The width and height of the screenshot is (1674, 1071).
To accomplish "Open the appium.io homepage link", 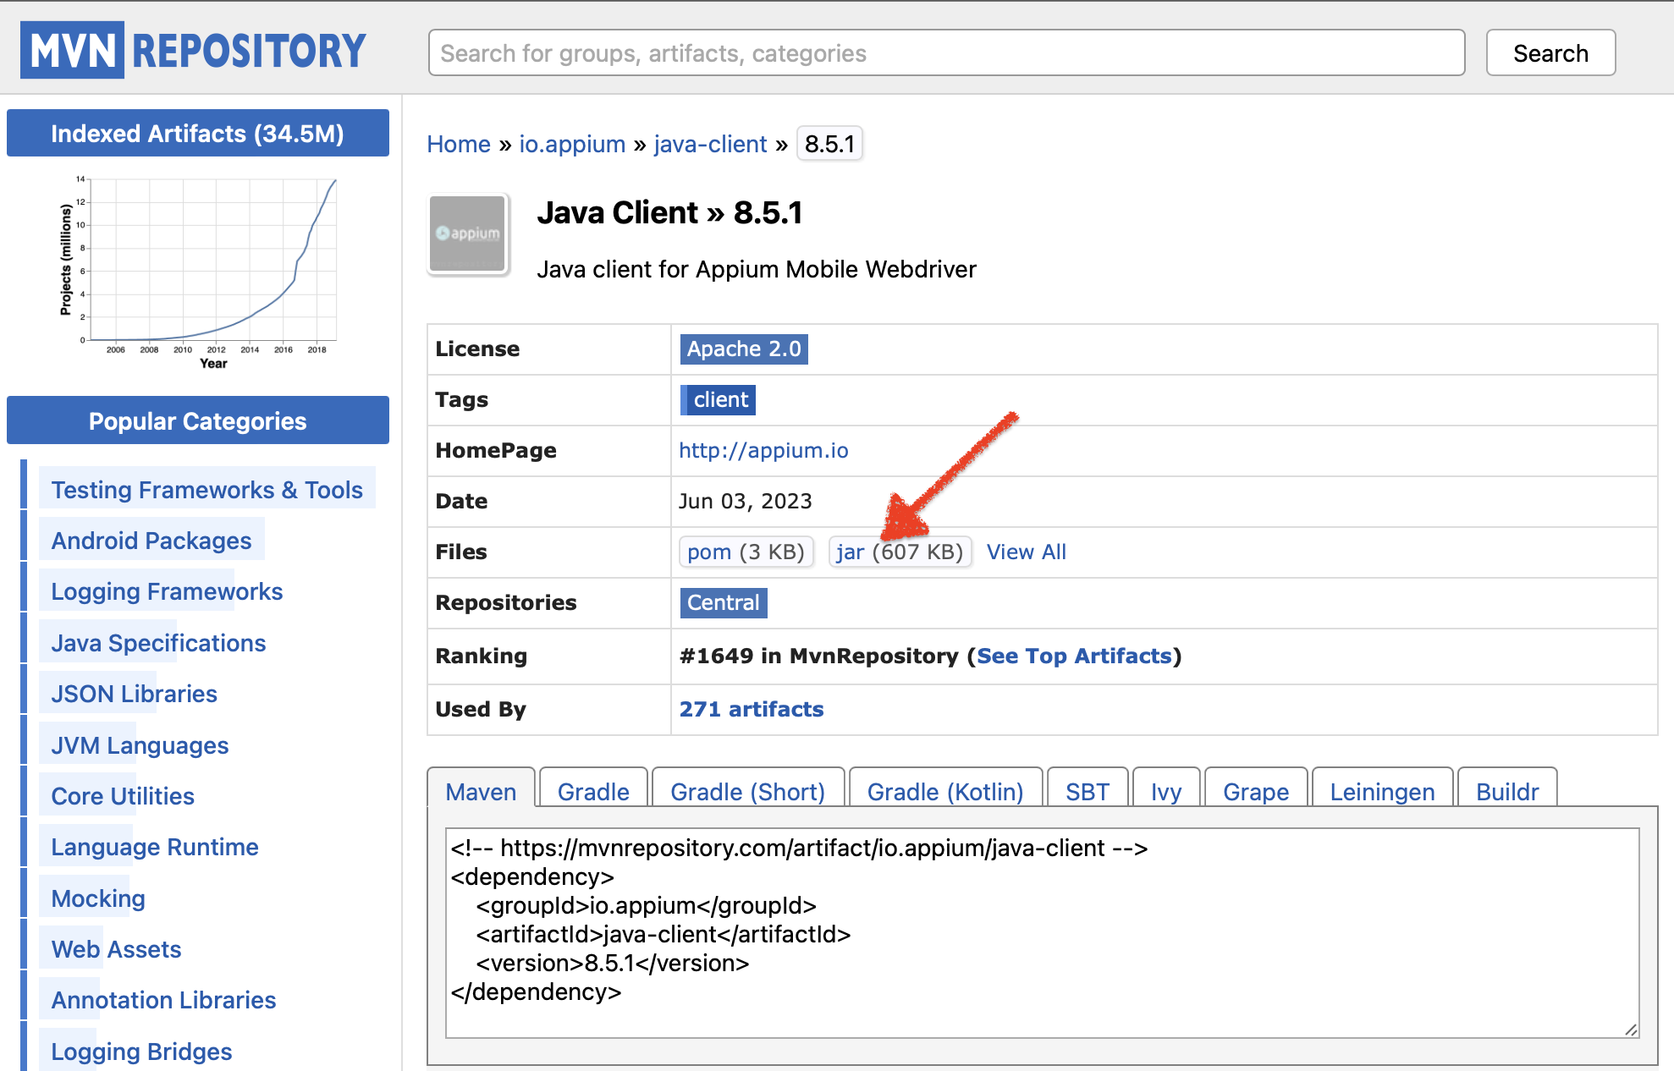I will pyautogui.click(x=762, y=450).
